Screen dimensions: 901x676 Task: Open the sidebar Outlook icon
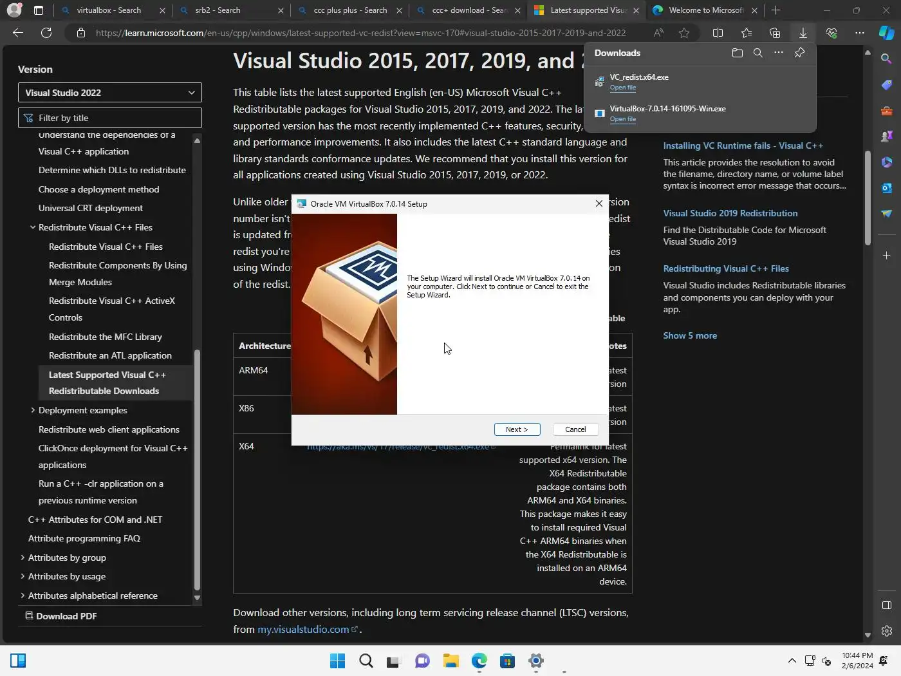887,188
